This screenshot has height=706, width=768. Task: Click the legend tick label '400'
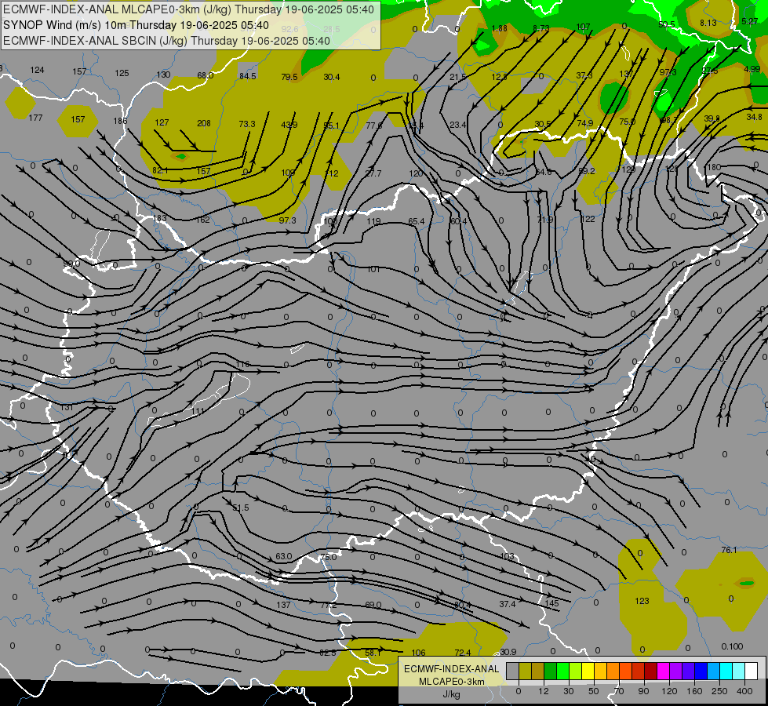click(x=744, y=691)
